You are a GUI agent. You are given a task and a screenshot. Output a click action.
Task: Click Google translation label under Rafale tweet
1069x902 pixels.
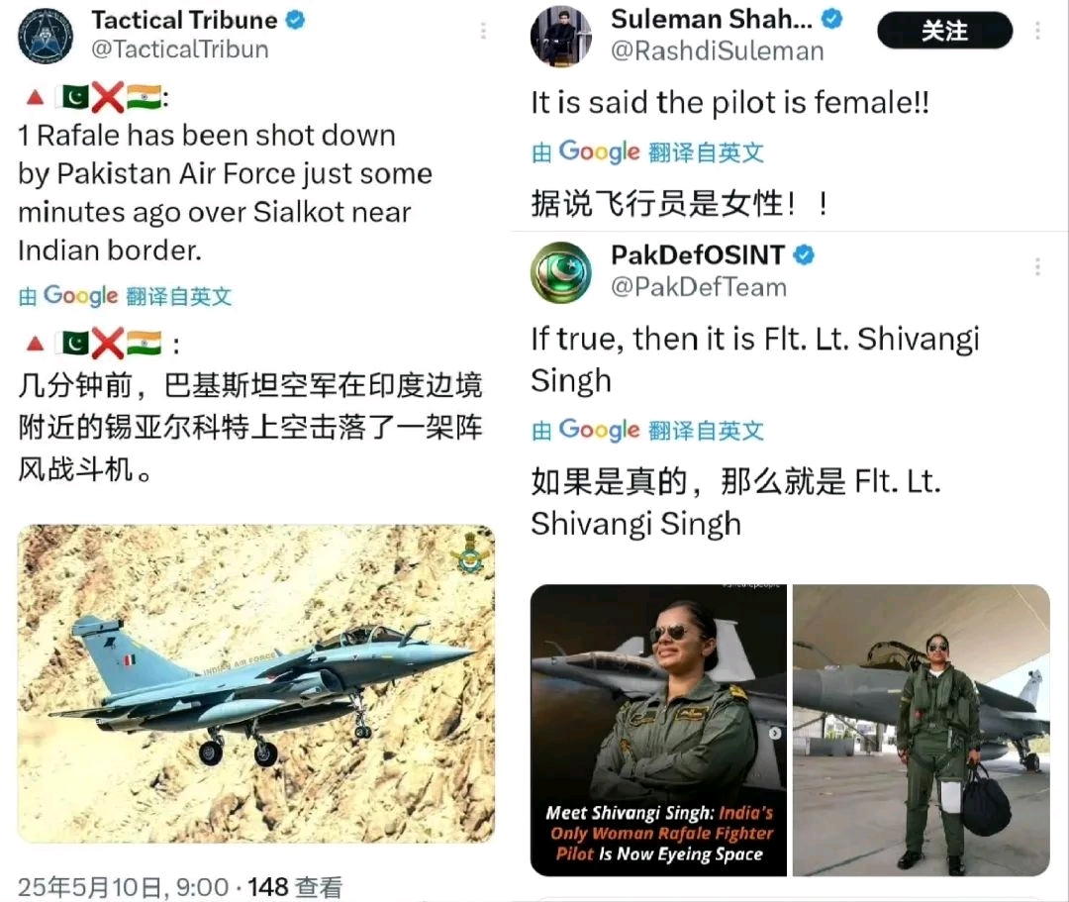(126, 296)
